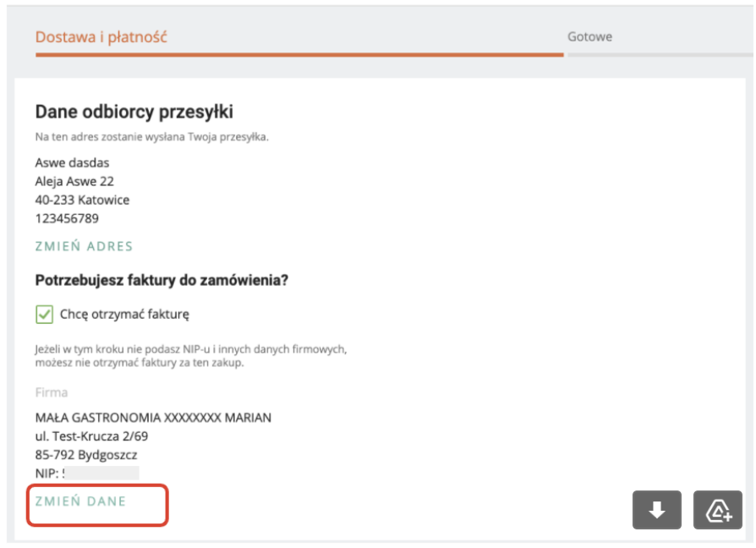Click the street line 'Aleja Aswe 22'

74,181
